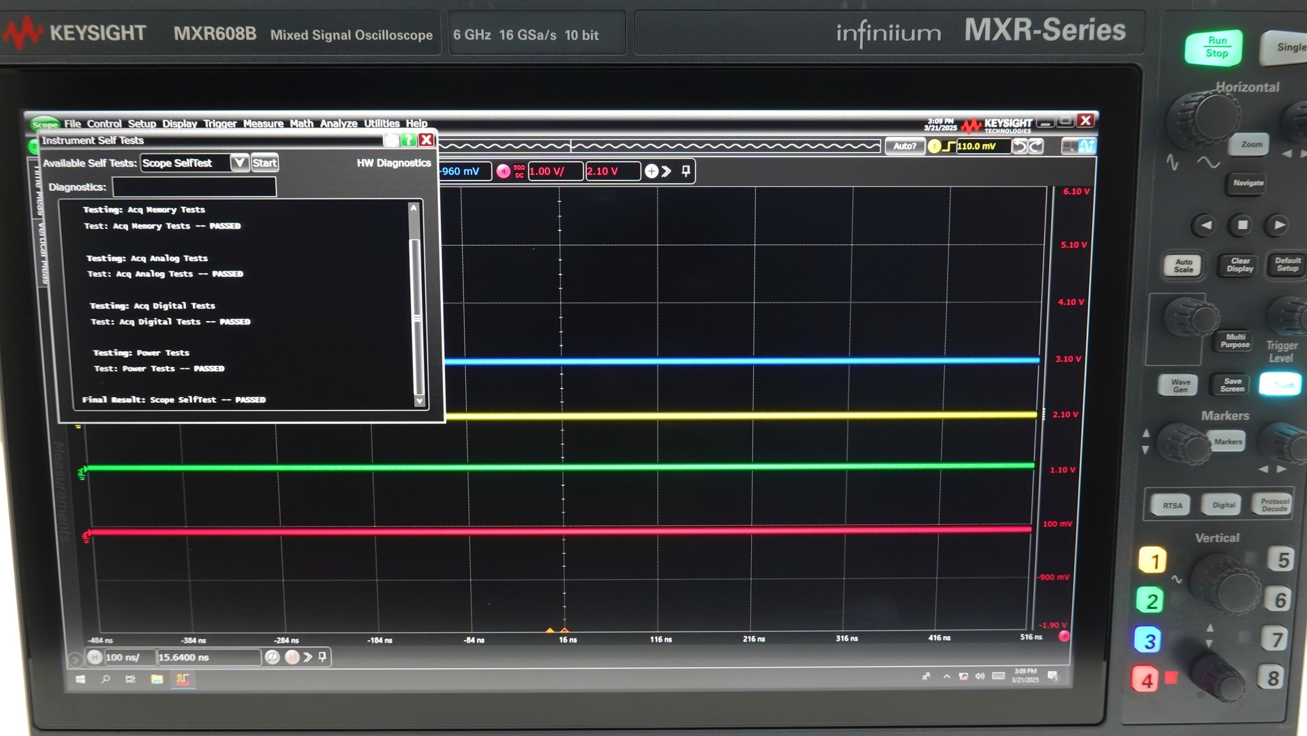Open the Display menu
1307x736 pixels.
[179, 123]
